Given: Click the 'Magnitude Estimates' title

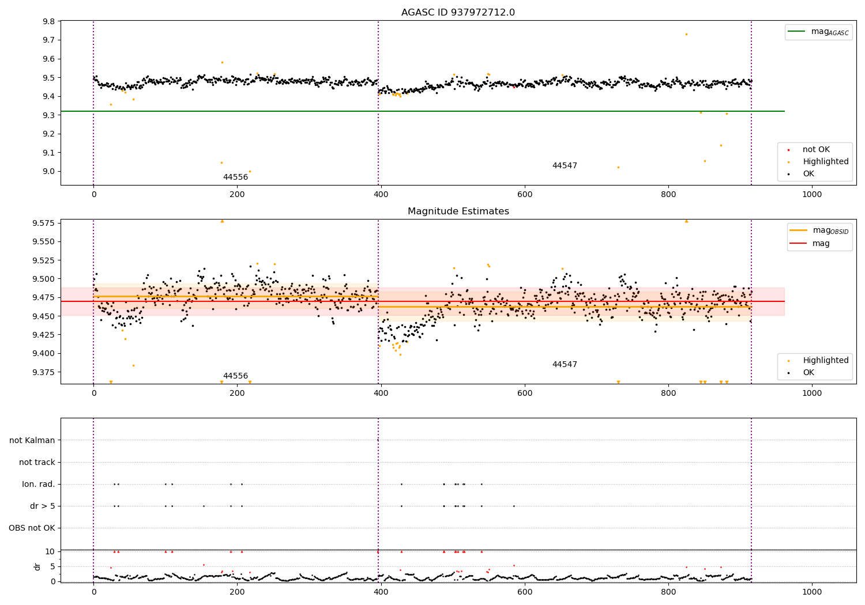Looking at the screenshot, I should pos(458,211).
